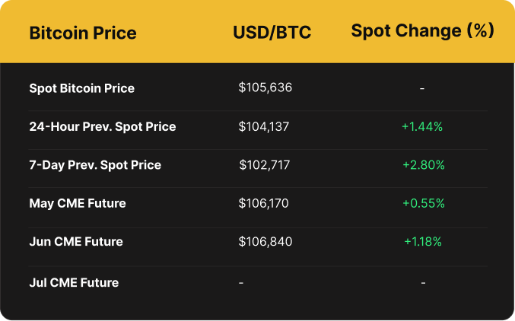Screen dimensions: 515x321
Task: Select the 24-Hour Prev. Spot Price label
Action: tap(102, 126)
